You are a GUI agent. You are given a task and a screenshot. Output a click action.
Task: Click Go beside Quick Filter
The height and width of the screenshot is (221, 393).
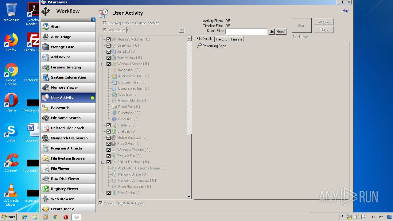[x=272, y=32]
